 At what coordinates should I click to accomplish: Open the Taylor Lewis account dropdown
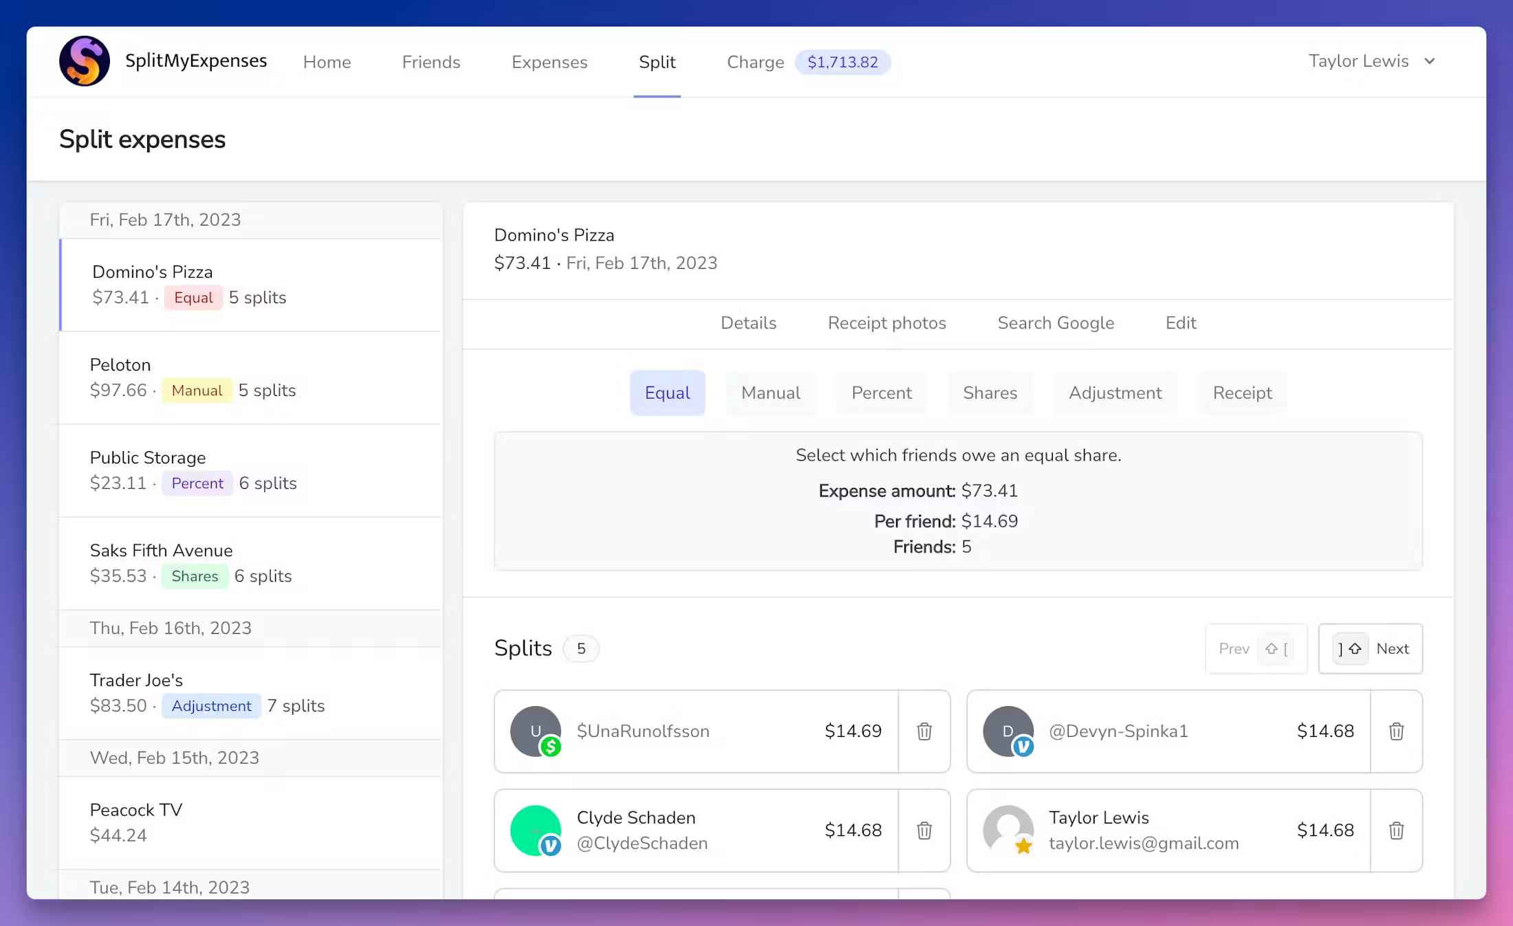click(1372, 61)
